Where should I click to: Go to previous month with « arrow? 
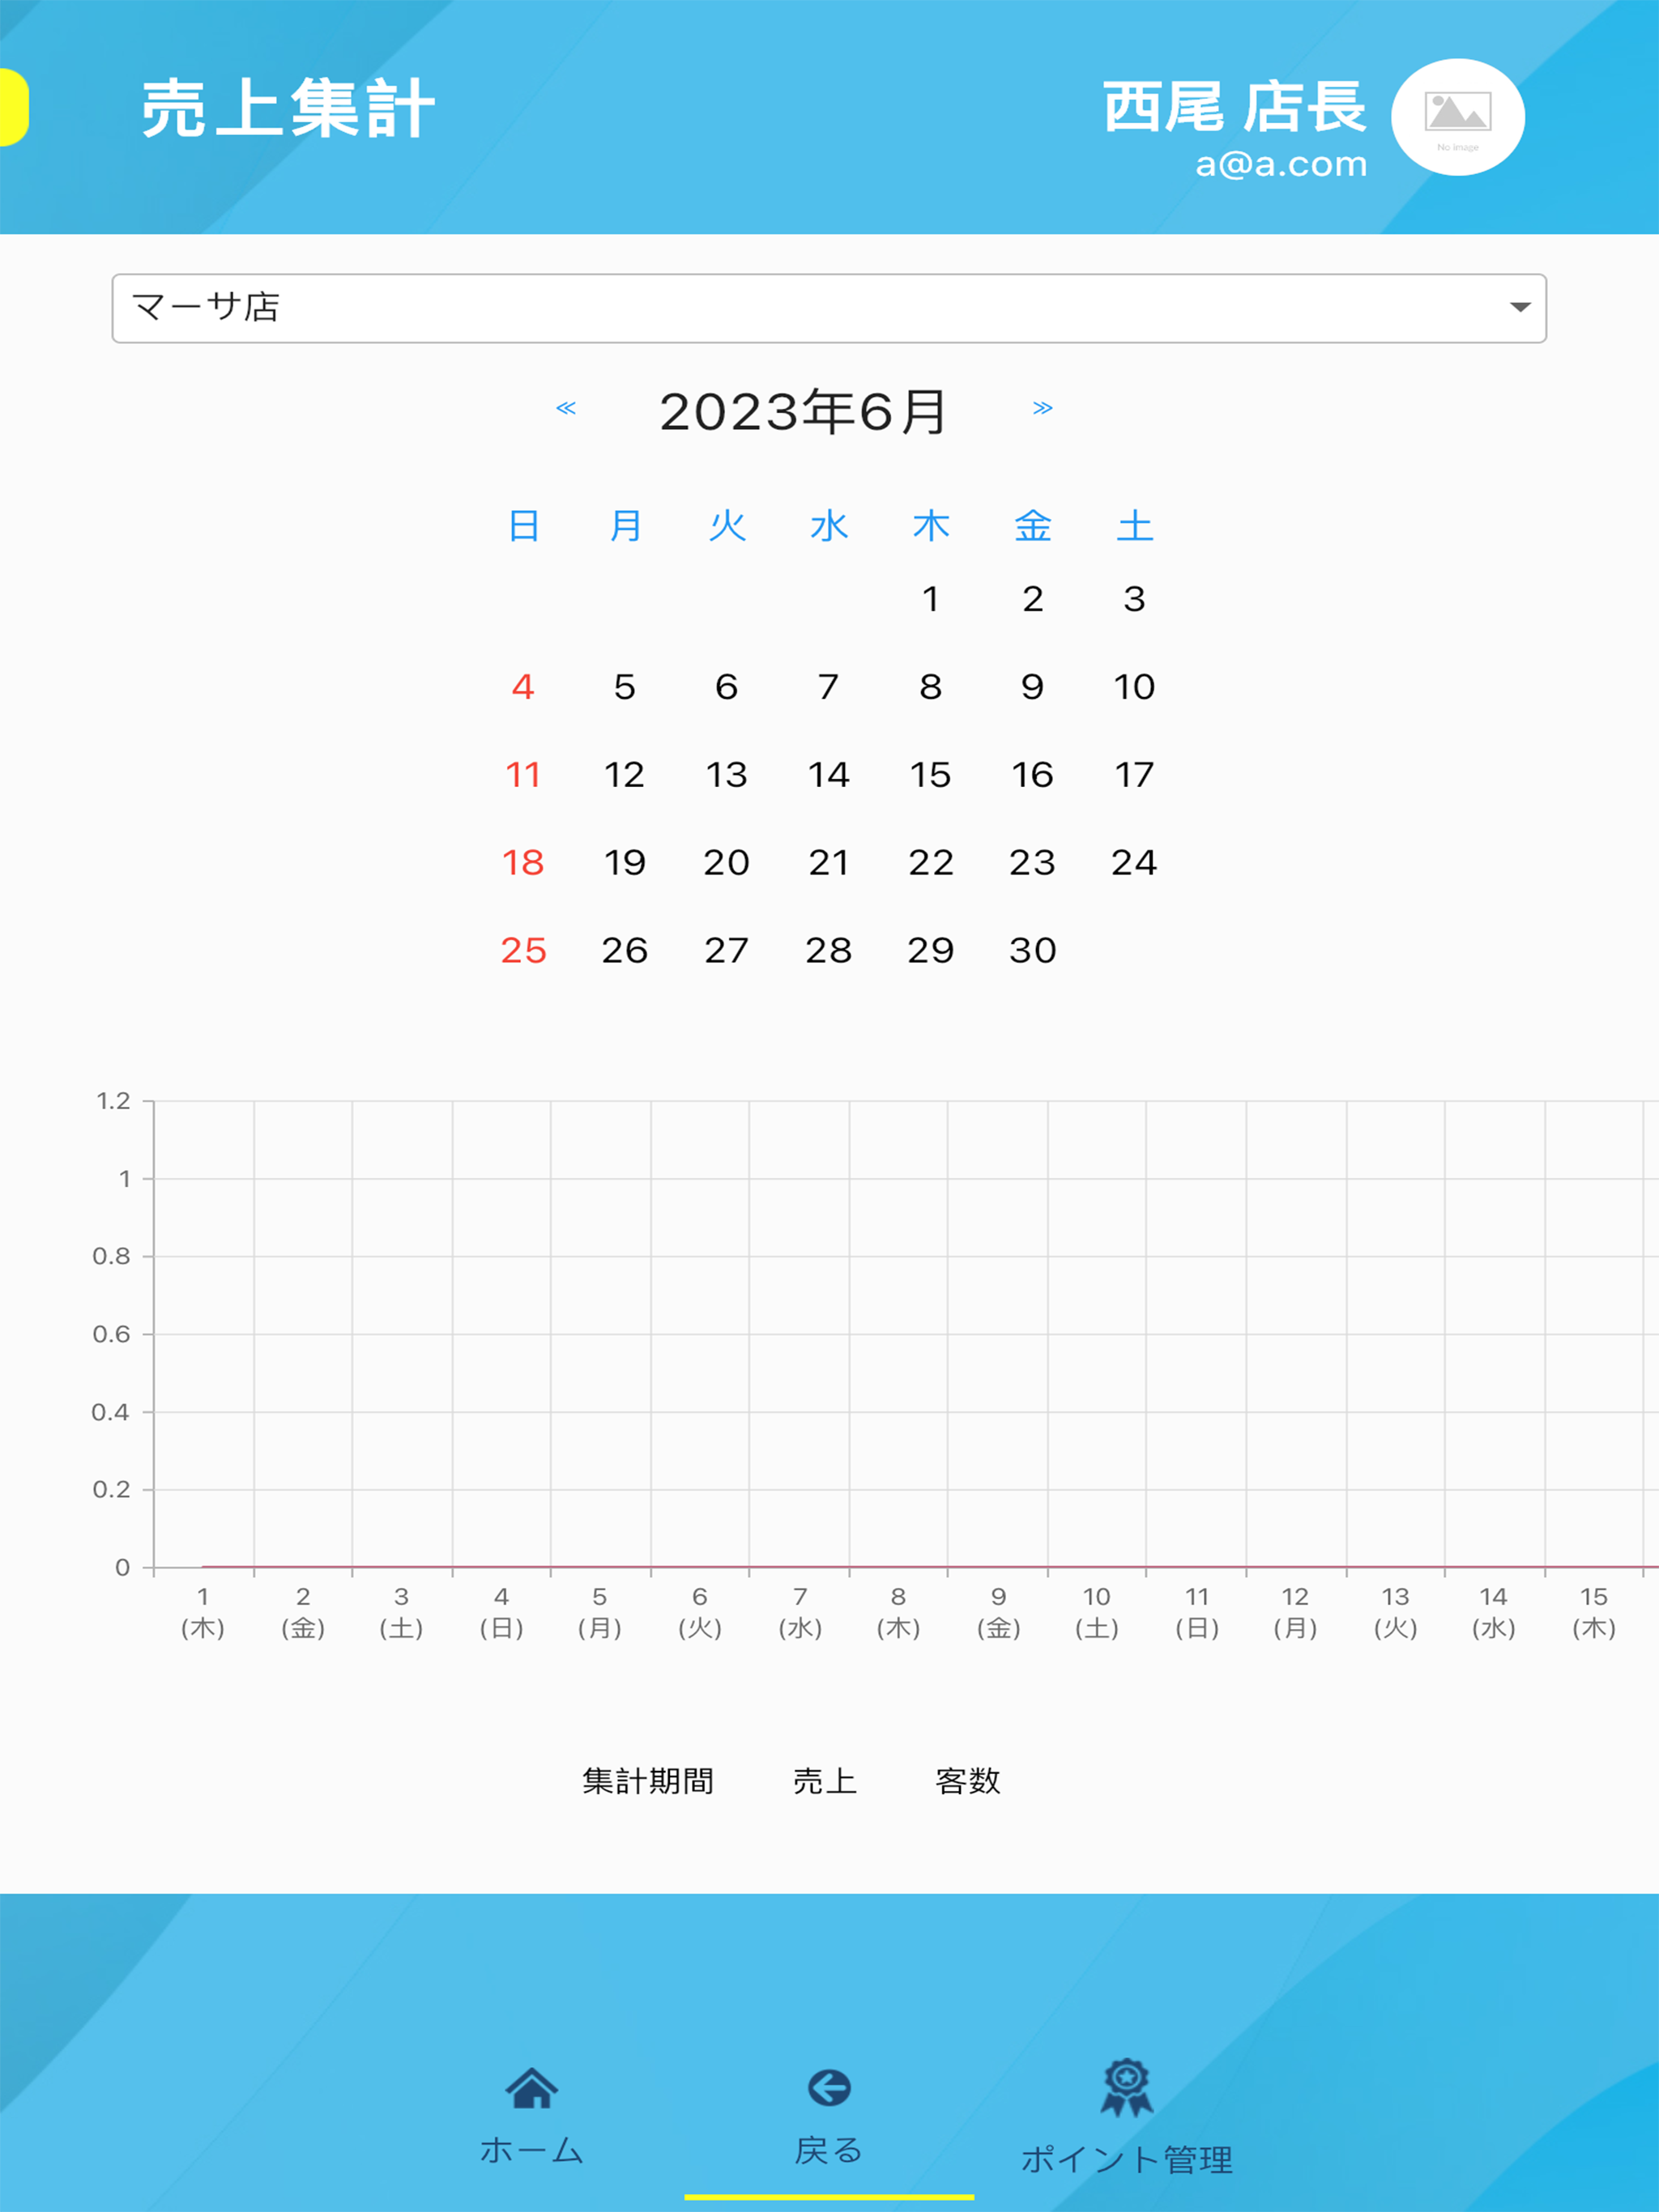[566, 408]
